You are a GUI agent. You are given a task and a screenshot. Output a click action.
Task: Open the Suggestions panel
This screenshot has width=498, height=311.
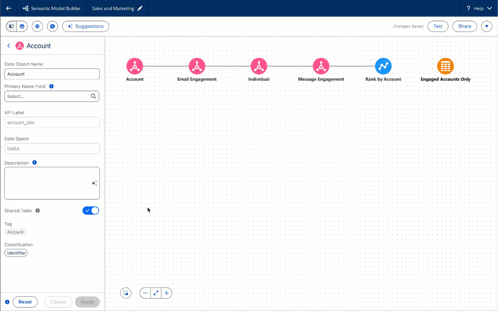pyautogui.click(x=85, y=26)
